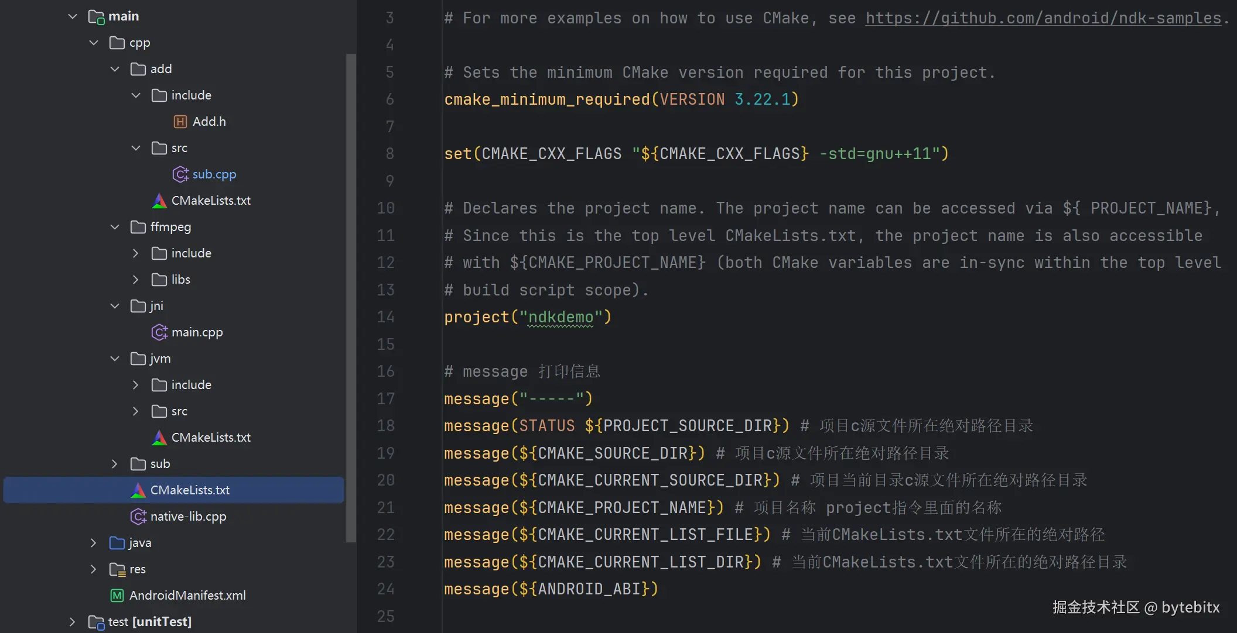Click the main.cpp C++ file icon
Viewport: 1237px width, 633px height.
point(159,332)
